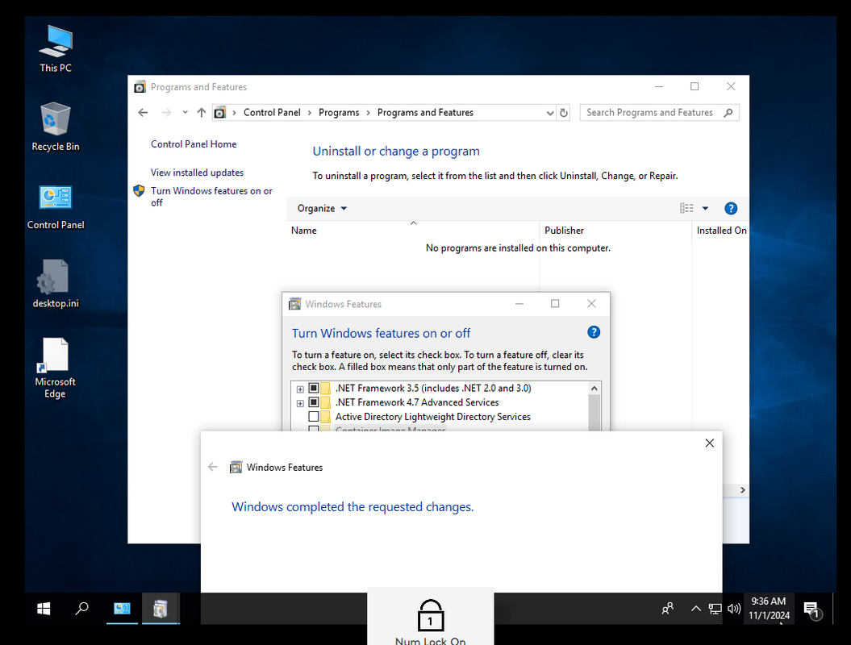851x645 pixels.
Task: Click the search magnifier in Programs and Features
Action: pos(728,112)
